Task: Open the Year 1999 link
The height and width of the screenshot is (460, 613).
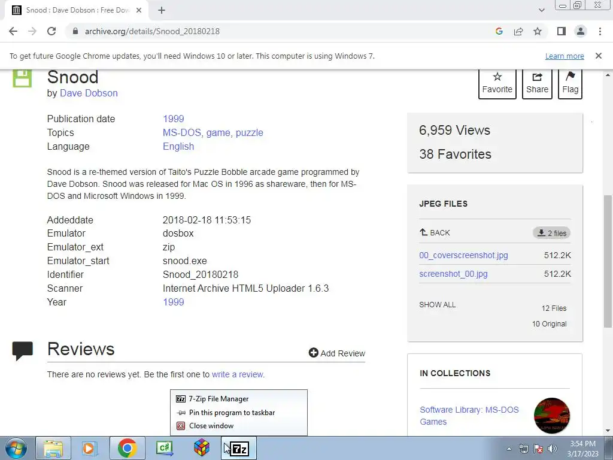Action: [174, 302]
